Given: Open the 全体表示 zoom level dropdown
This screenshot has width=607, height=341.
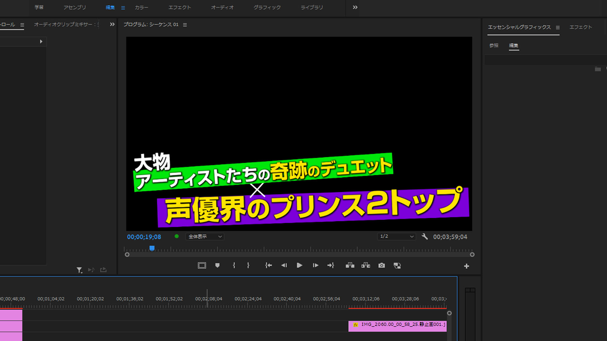Looking at the screenshot, I should 205,236.
